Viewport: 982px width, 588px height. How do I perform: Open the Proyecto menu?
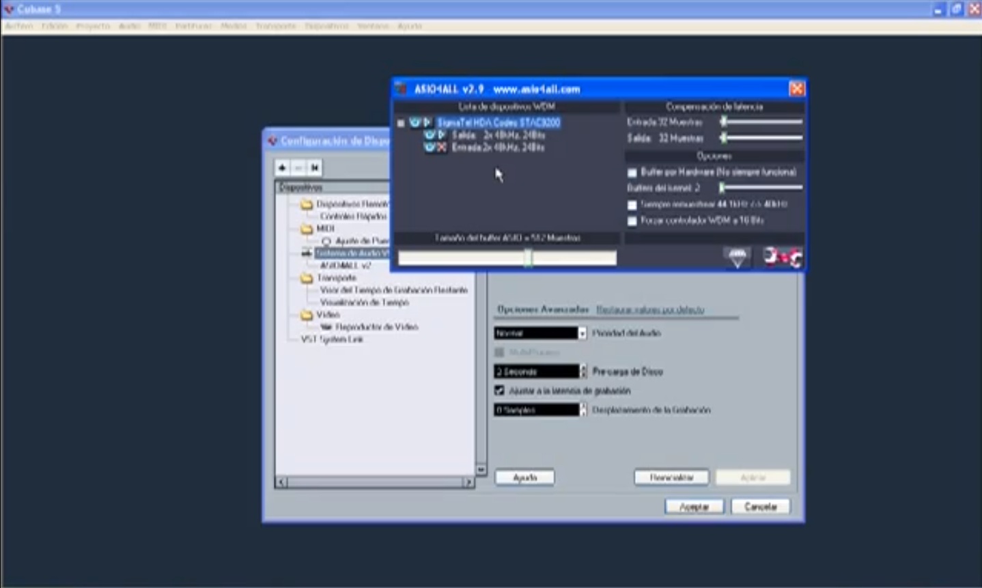click(93, 26)
